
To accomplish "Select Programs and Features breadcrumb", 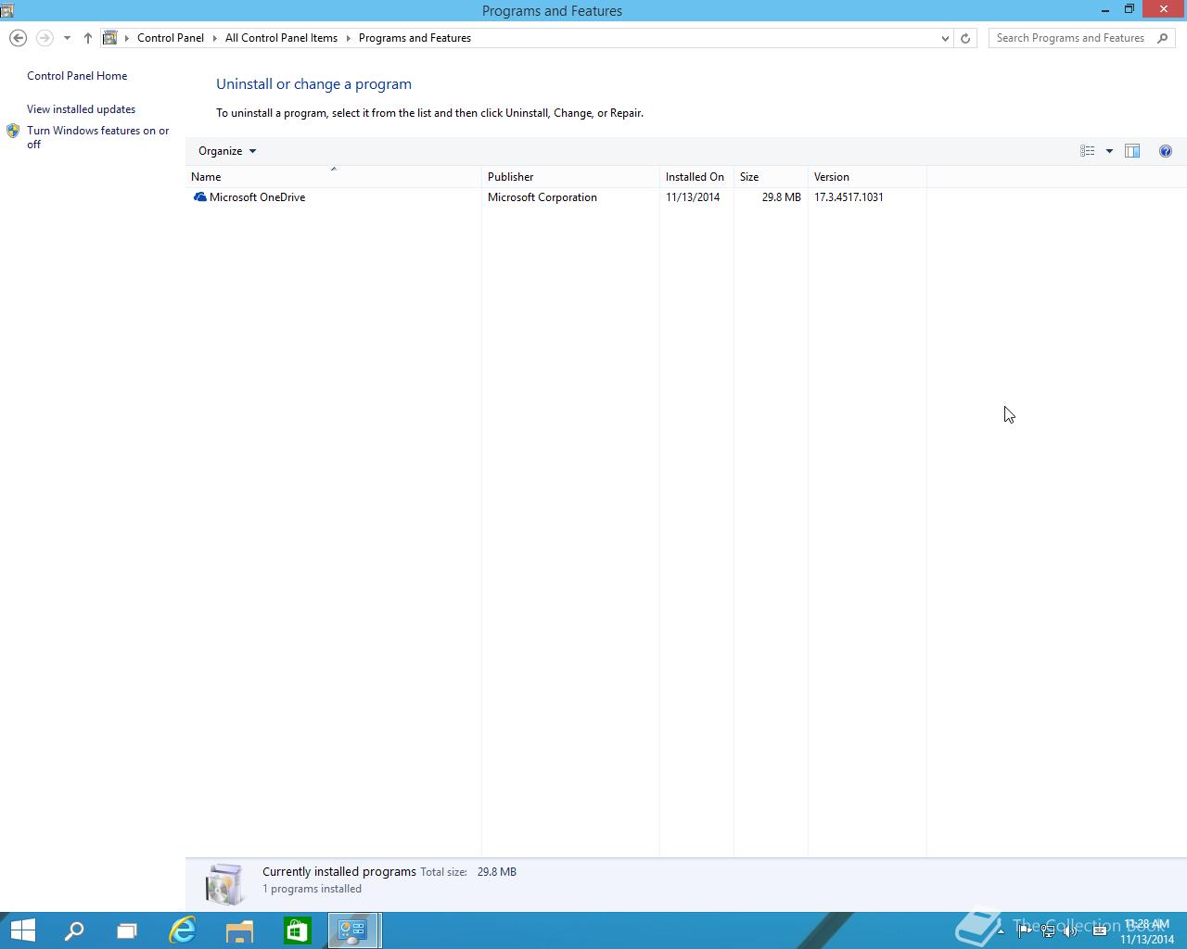I will [x=415, y=38].
